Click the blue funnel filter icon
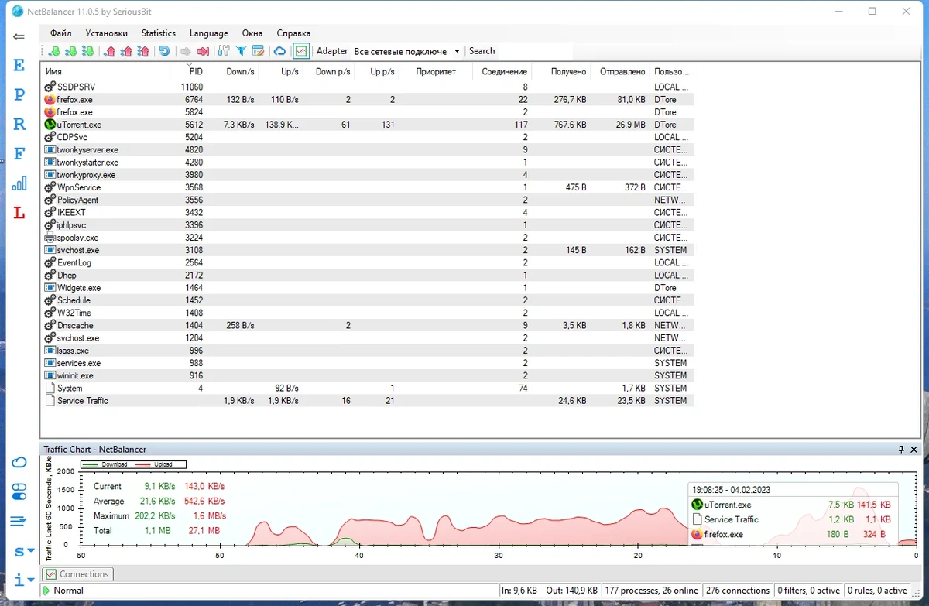The image size is (929, 606). pyautogui.click(x=241, y=51)
